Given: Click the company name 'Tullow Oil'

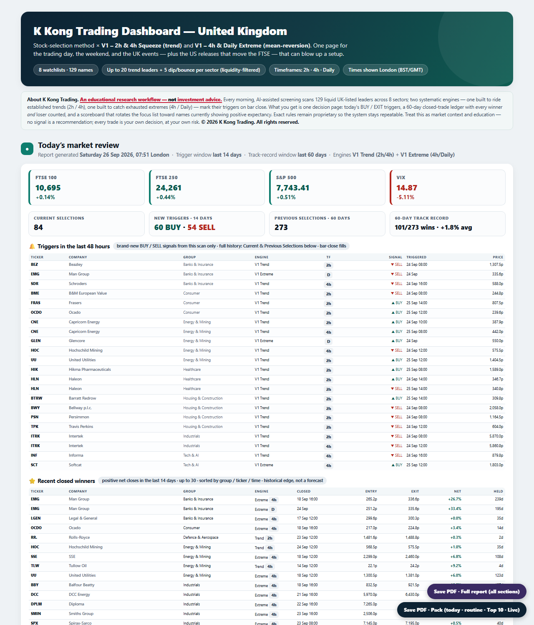Looking at the screenshot, I should (78, 566).
